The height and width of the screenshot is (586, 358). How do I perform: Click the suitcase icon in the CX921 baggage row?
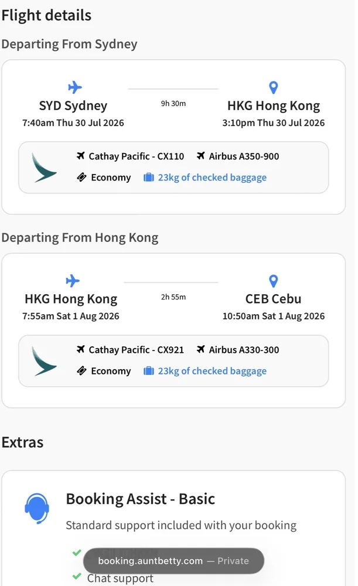coord(149,371)
